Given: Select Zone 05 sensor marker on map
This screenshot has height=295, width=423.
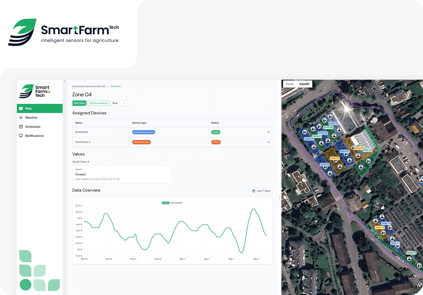Looking at the screenshot, I should click(324, 120).
